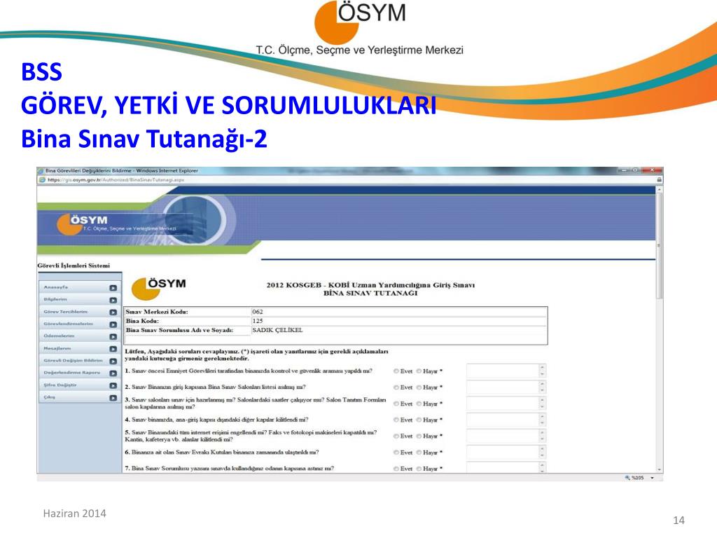Select Evet for question 1 on security search
Viewport: 717px width, 538px height.
click(x=396, y=371)
